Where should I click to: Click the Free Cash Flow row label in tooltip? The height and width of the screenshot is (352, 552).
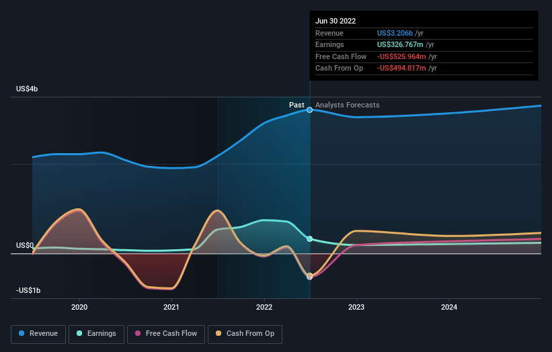click(x=341, y=56)
